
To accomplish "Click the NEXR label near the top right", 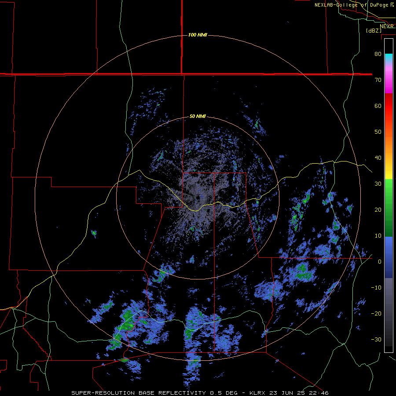I will [387, 26].
